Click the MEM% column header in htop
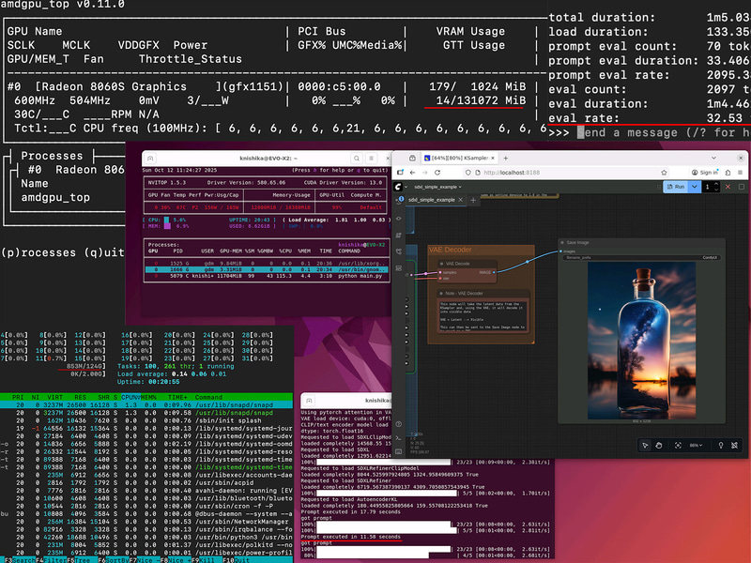Screen dimensions: 751x563 [148, 397]
